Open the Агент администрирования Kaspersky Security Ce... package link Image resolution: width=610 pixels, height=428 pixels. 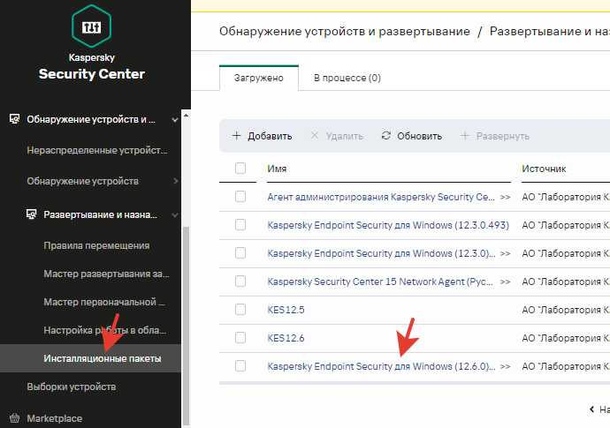[x=381, y=197]
